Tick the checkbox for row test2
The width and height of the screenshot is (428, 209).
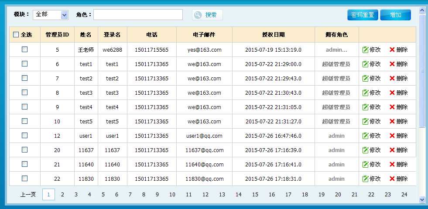[x=24, y=78]
